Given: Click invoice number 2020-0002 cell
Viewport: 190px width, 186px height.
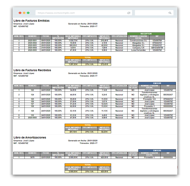Looking at the screenshot, I should click(32, 43).
